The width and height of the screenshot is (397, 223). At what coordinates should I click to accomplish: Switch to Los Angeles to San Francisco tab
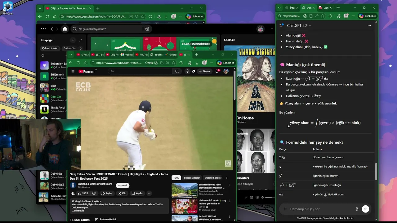[68, 8]
